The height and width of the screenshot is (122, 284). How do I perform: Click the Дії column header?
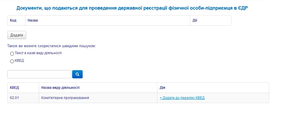(x=195, y=21)
